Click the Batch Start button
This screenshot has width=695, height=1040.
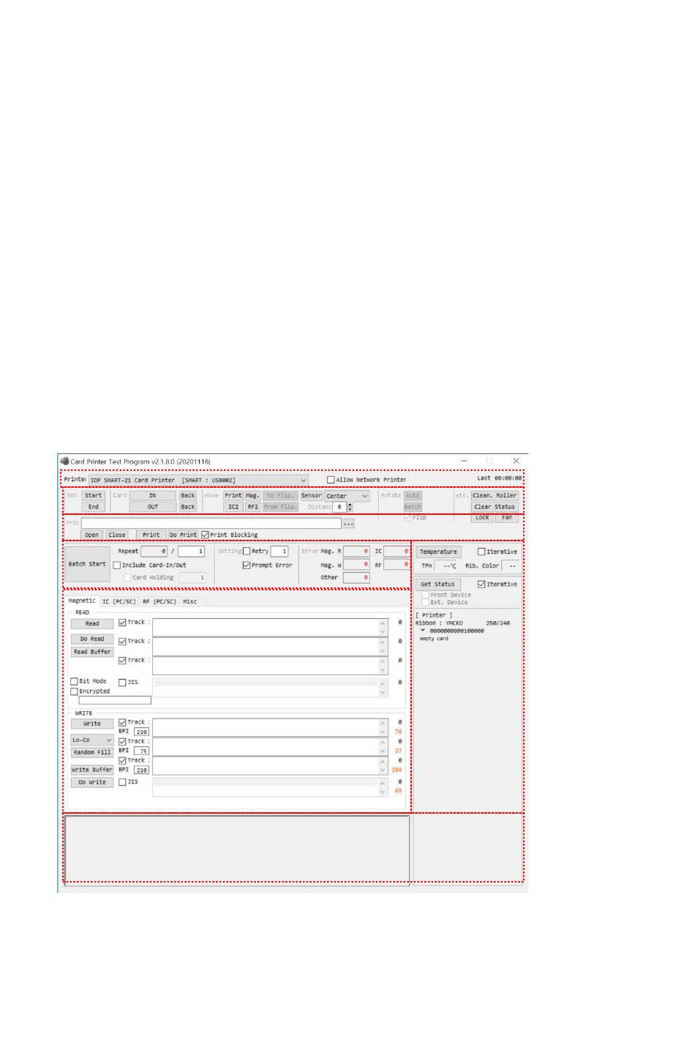coord(87,564)
